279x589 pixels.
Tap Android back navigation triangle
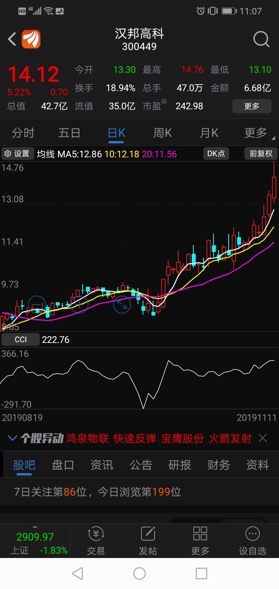[x=77, y=573]
